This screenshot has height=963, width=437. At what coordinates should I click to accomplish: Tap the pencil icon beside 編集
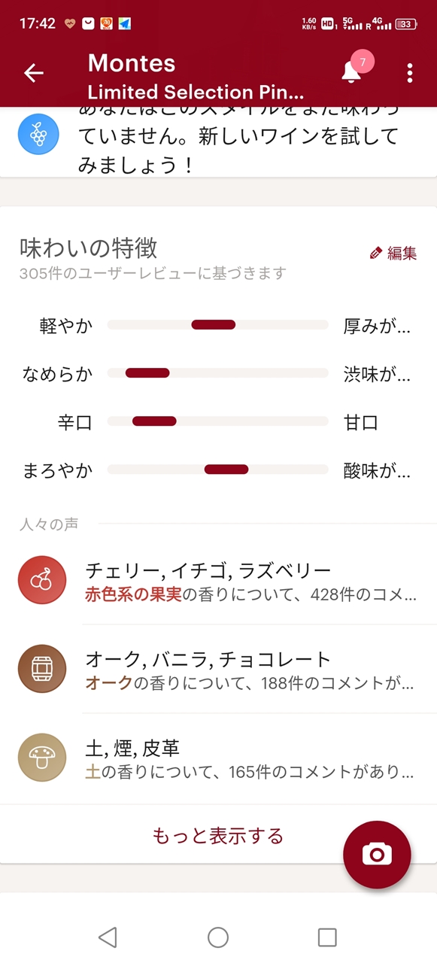pos(376,254)
